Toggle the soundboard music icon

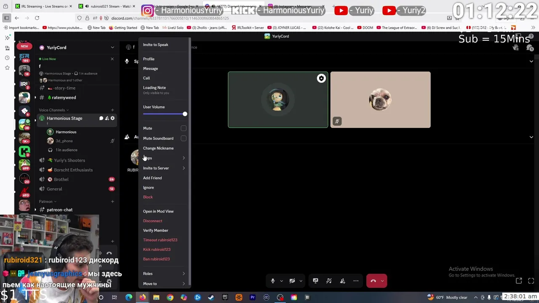[329, 281]
